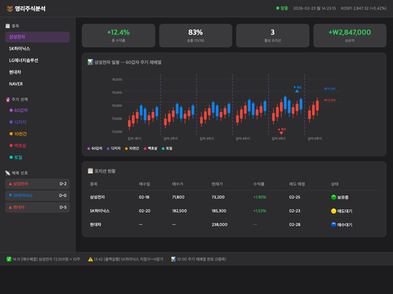Click the satellite icon beside trading signals heading
393x294 pixels.
pyautogui.click(x=8, y=172)
